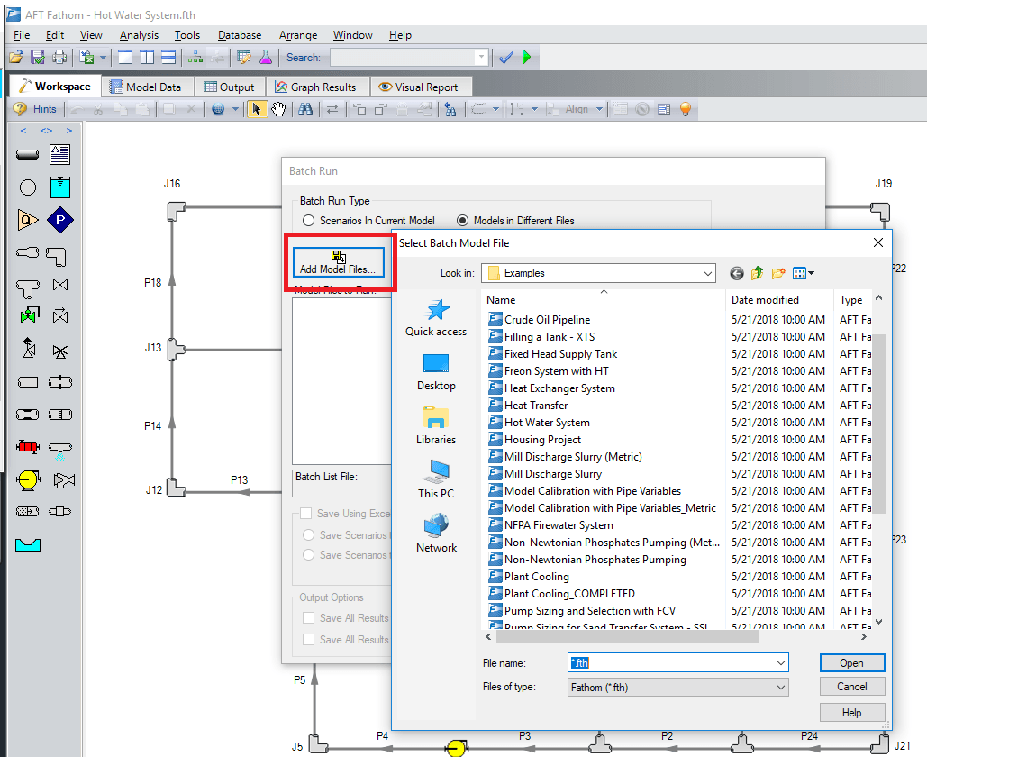
Task: Choose the Assigned Flow junction icon
Action: point(28,220)
